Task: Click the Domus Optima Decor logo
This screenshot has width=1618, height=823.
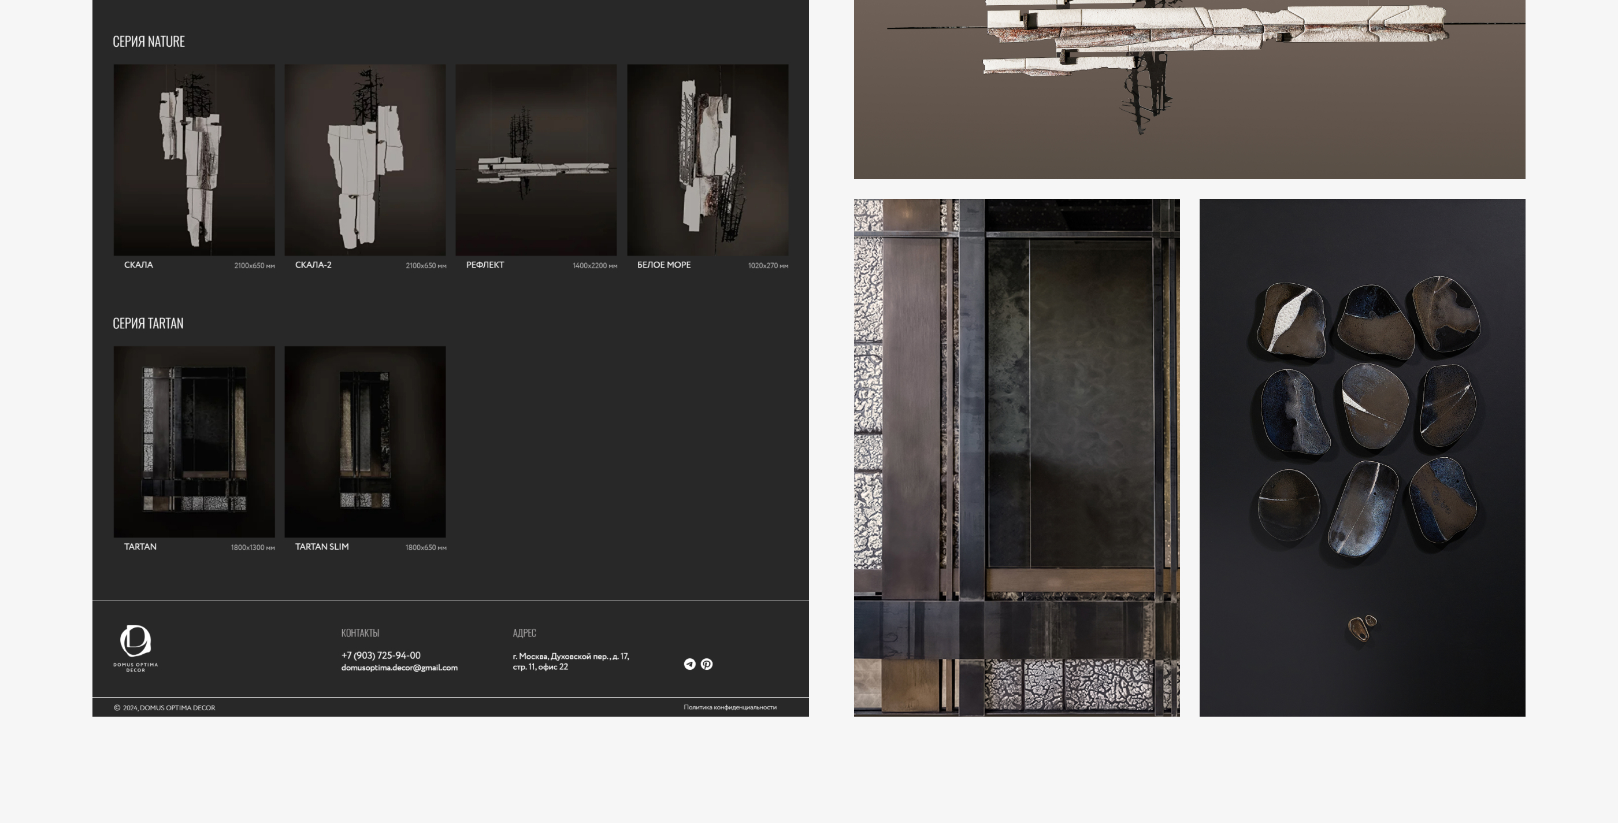Action: click(x=135, y=648)
